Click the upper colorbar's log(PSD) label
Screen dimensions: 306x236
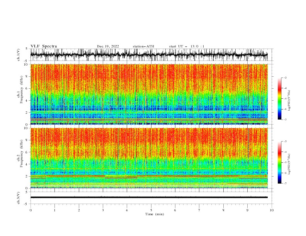pyautogui.click(x=289, y=101)
